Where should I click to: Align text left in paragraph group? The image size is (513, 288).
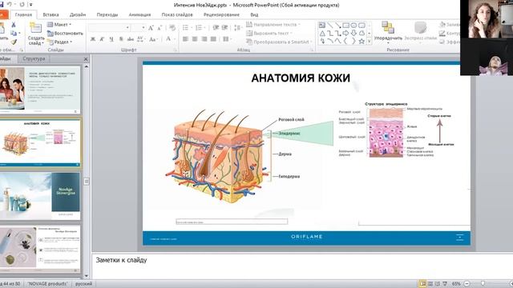click(185, 39)
